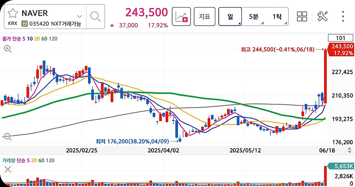Open the multi-chart grid layout icon

302,17
